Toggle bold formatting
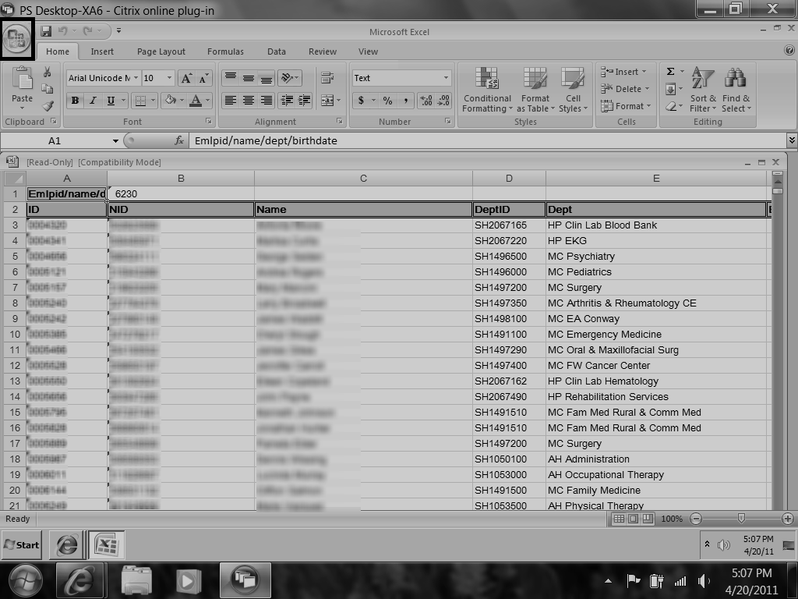Viewport: 798px width, 599px height. click(76, 101)
